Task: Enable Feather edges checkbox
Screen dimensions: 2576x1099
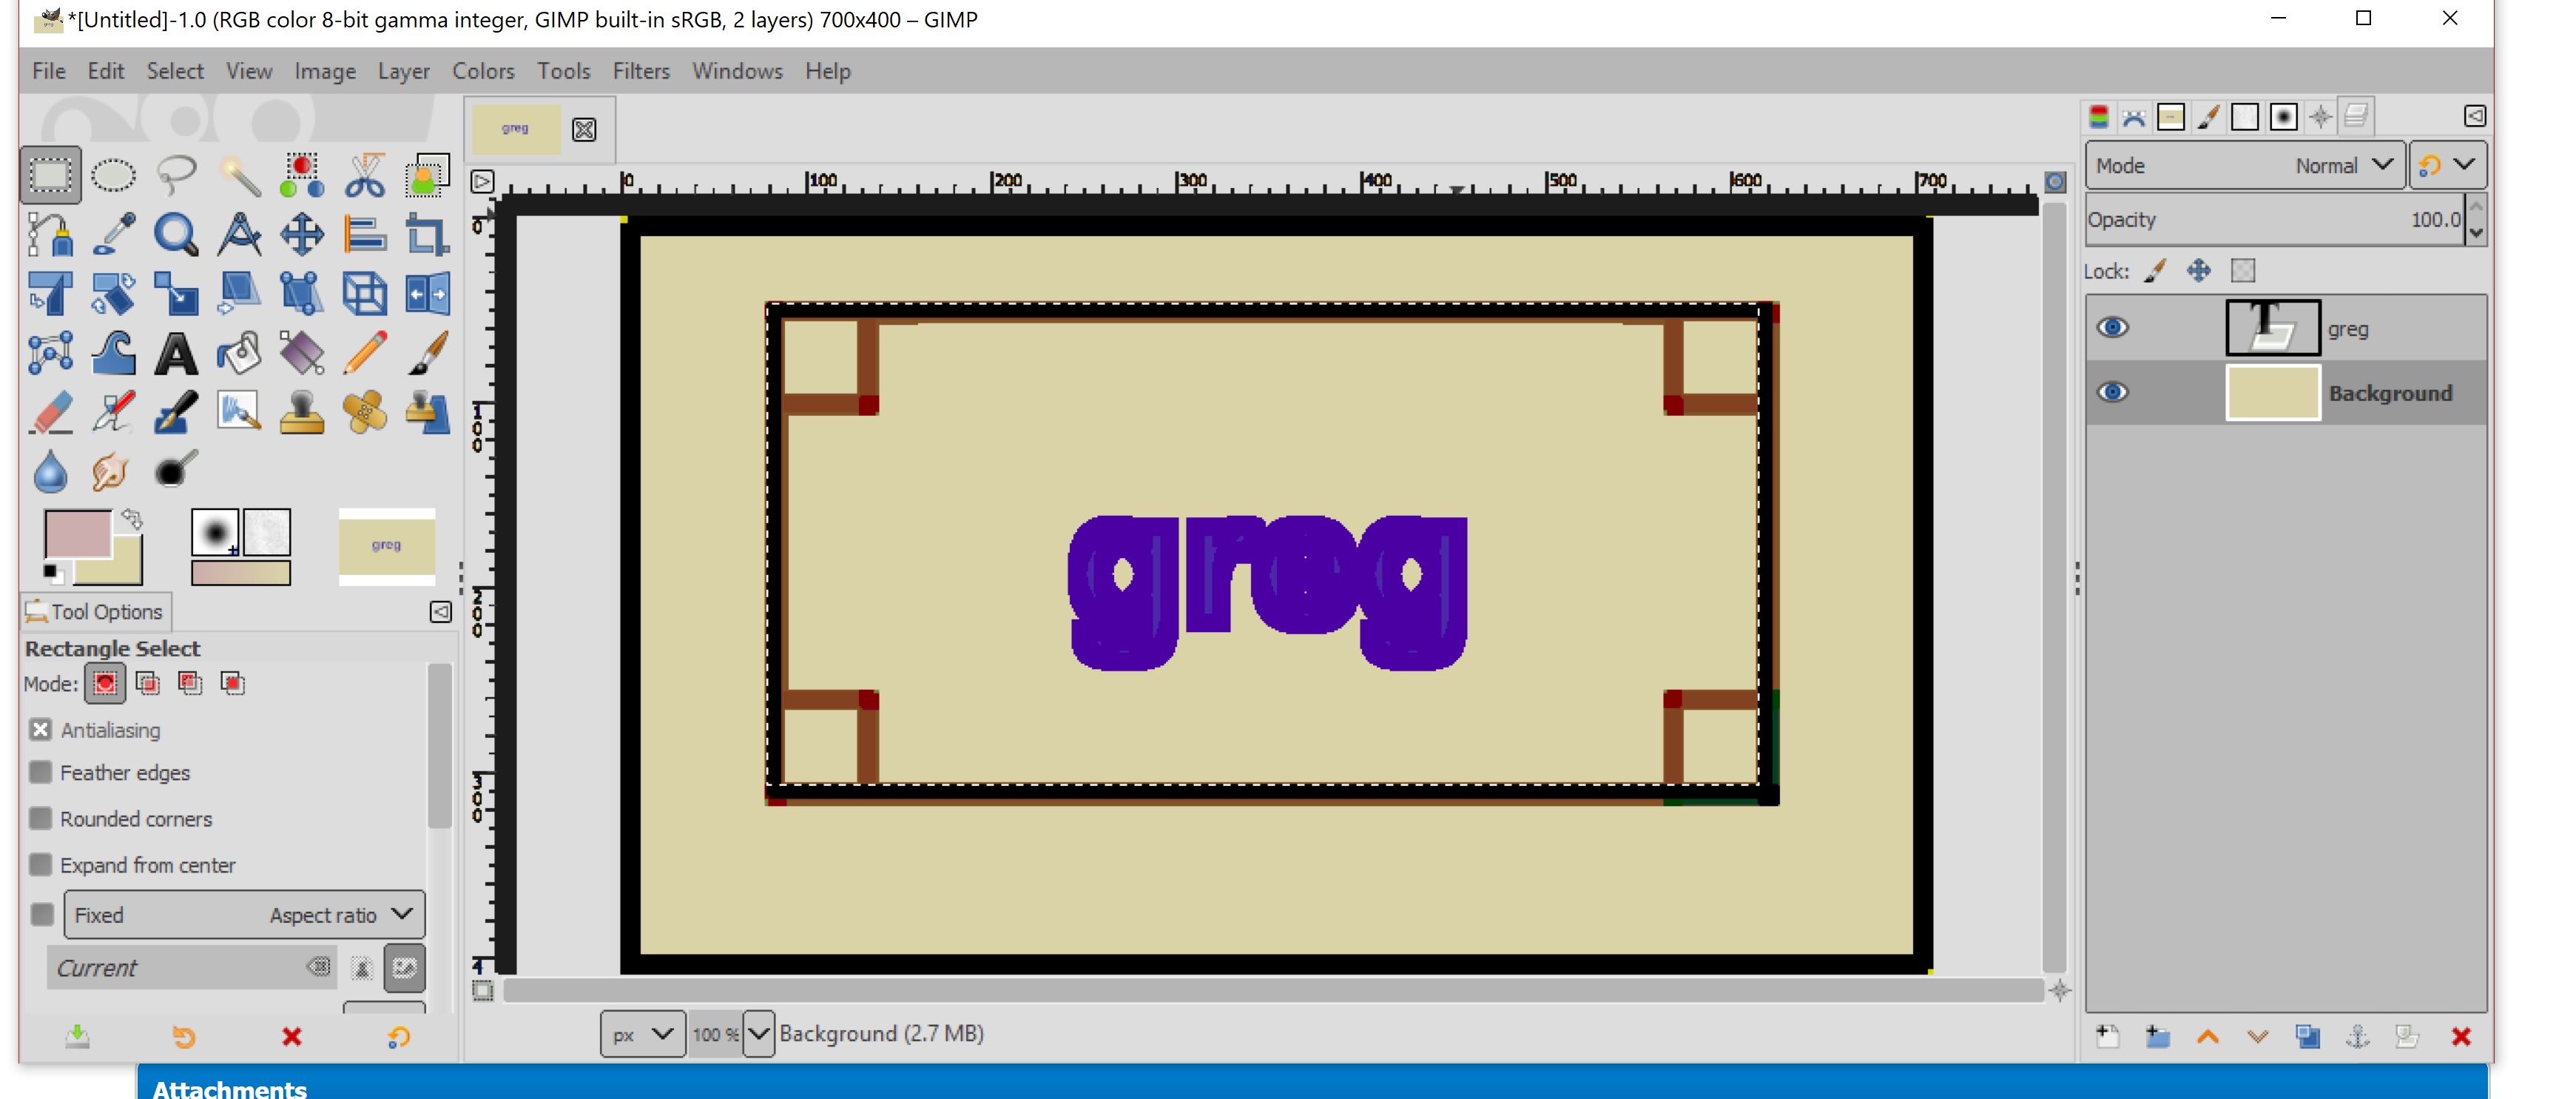Action: (x=41, y=772)
